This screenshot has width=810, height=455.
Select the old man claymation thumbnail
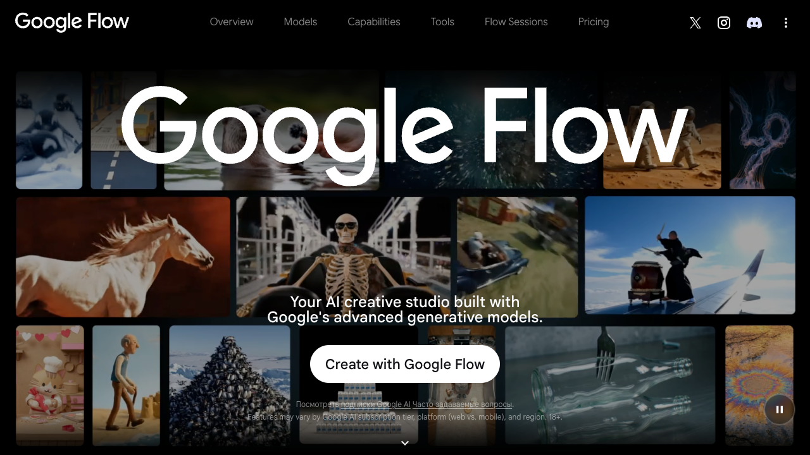(126, 385)
